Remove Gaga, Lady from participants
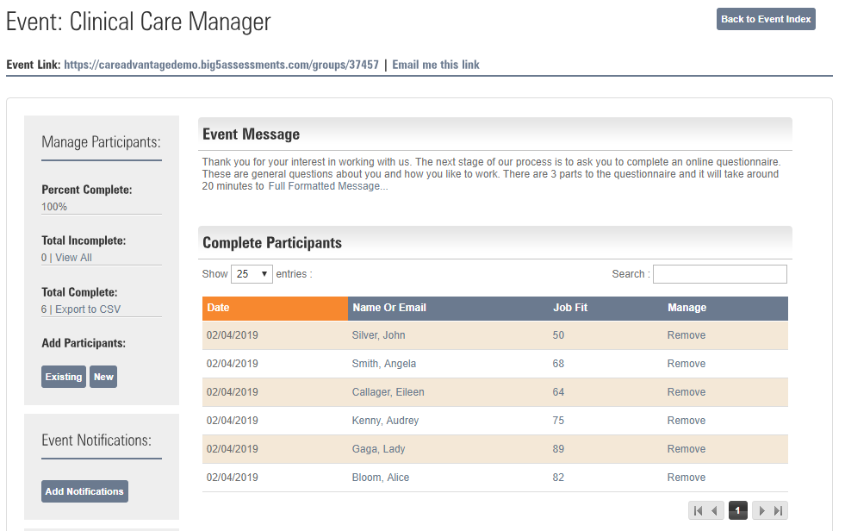Viewport: 845px width, 531px height. click(x=686, y=449)
